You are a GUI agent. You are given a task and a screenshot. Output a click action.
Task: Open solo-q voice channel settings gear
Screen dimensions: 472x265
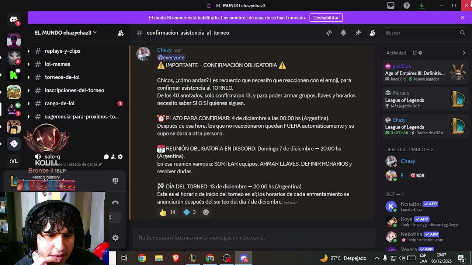coord(120,157)
